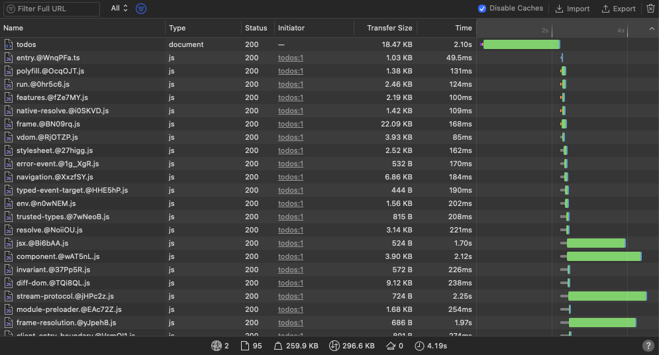Clear network items with the trash icon
Viewport: 659px width, 355px height.
point(650,9)
